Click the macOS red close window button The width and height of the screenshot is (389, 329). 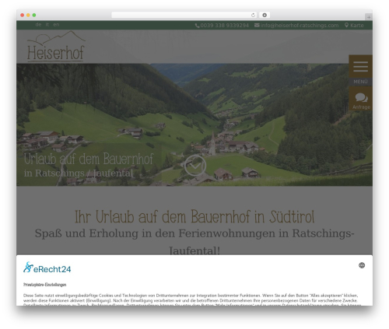(x=23, y=16)
